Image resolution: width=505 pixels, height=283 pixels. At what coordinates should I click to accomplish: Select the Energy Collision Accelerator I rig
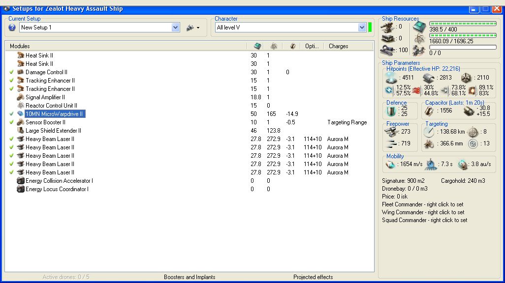coord(59,181)
